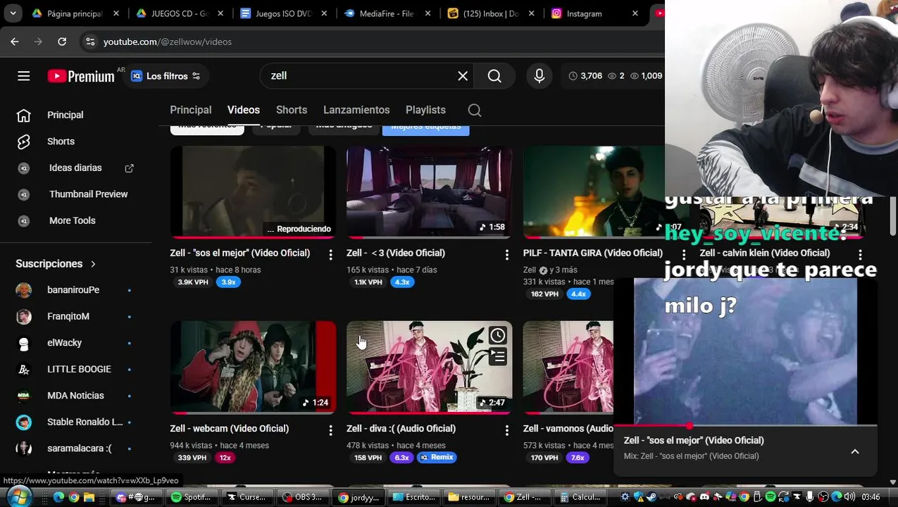Viewport: 898px width, 507px height.
Task: Close the Instagram tab
Action: pos(635,13)
